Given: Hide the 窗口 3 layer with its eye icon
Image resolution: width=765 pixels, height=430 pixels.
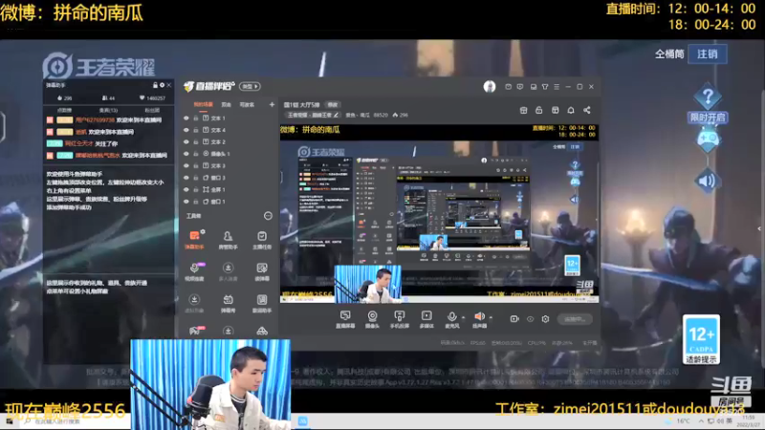Looking at the screenshot, I should 186,178.
